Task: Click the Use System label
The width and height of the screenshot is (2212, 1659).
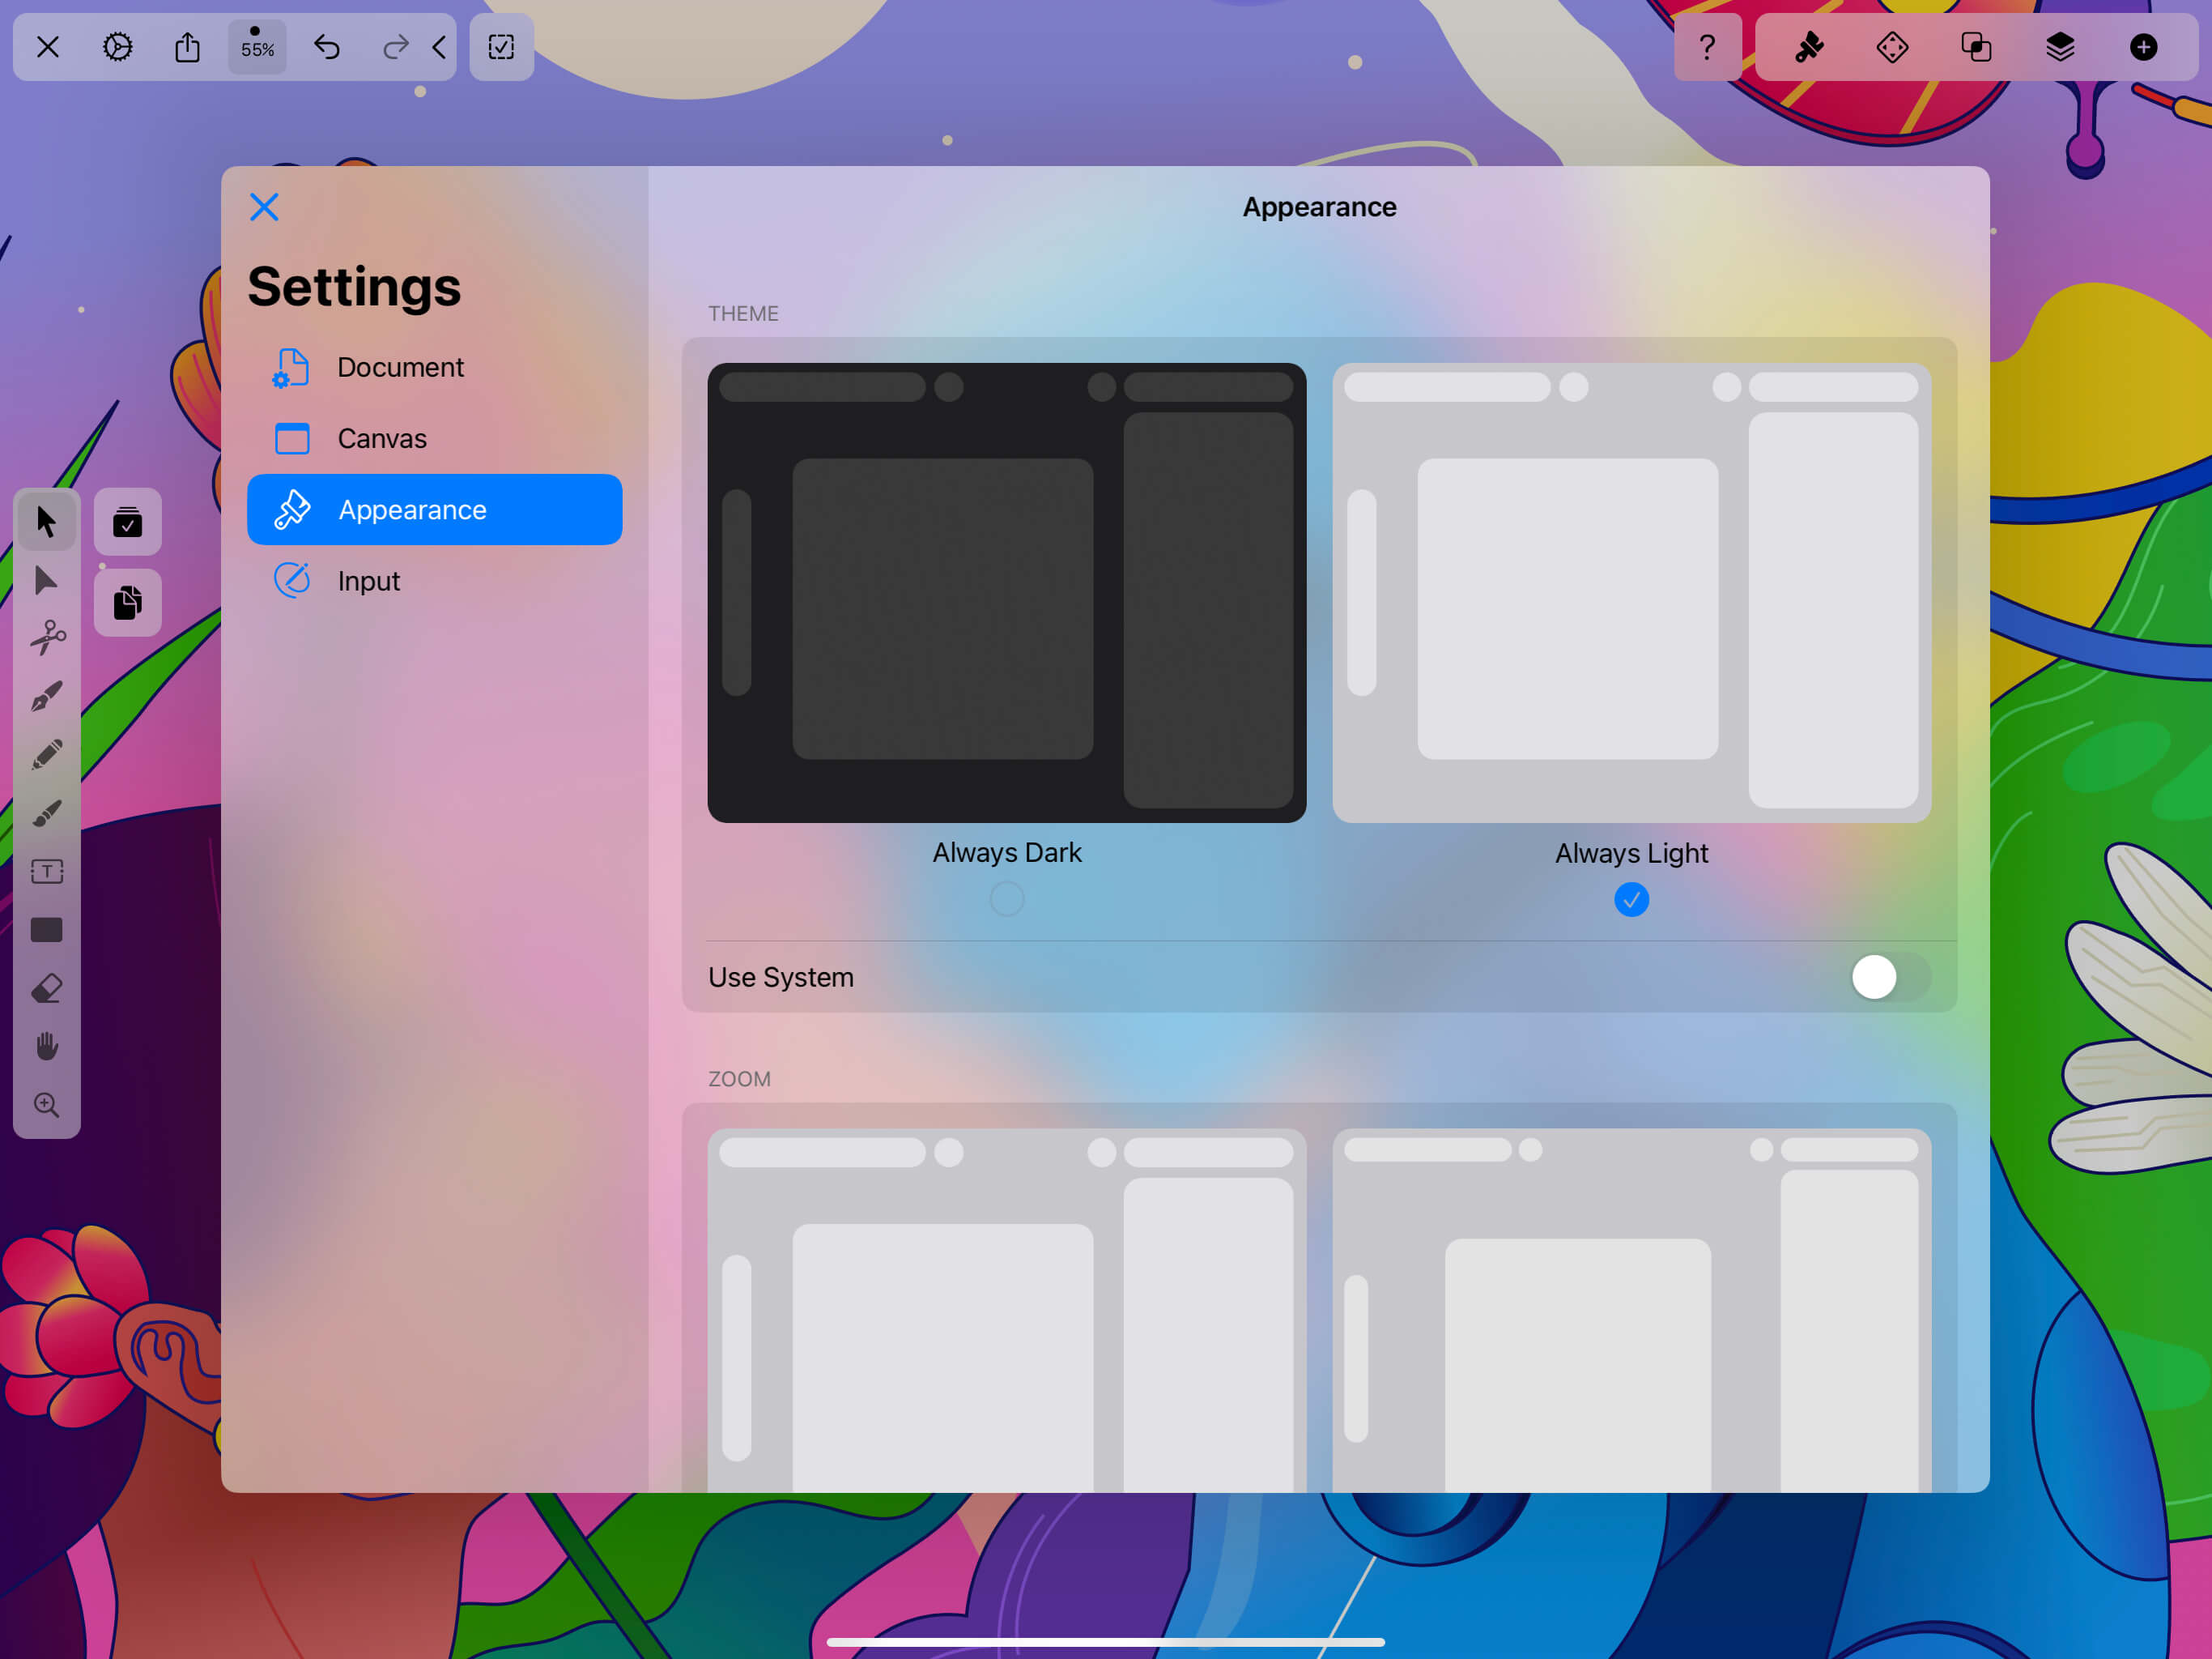Action: coord(780,978)
